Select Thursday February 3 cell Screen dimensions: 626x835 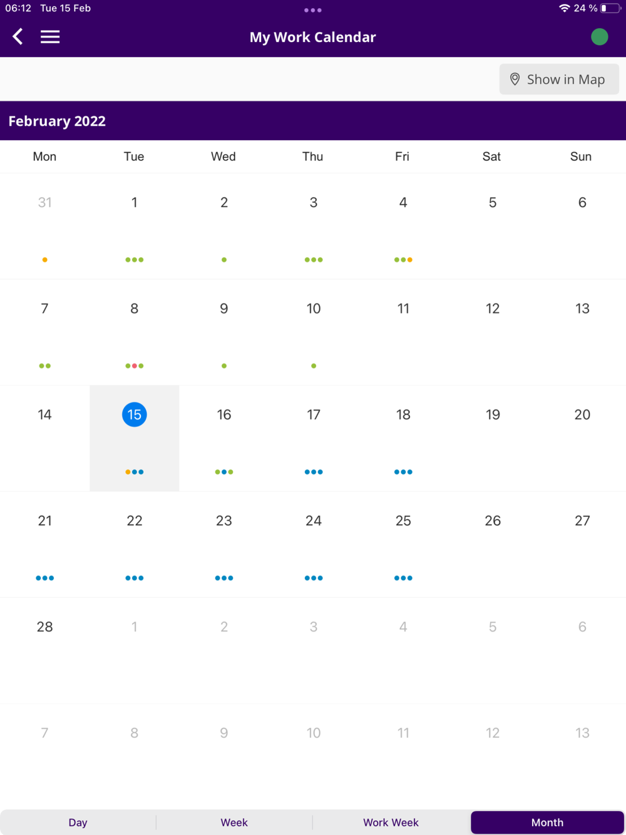point(313,226)
